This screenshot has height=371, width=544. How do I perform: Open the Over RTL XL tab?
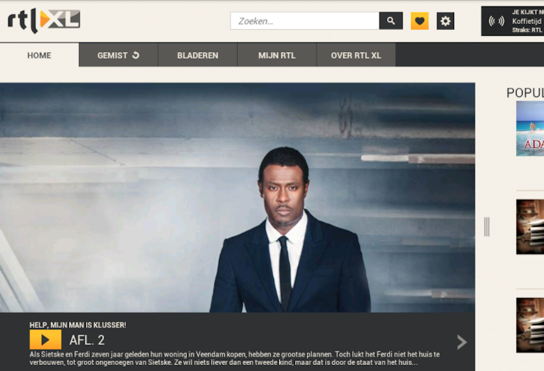point(356,55)
